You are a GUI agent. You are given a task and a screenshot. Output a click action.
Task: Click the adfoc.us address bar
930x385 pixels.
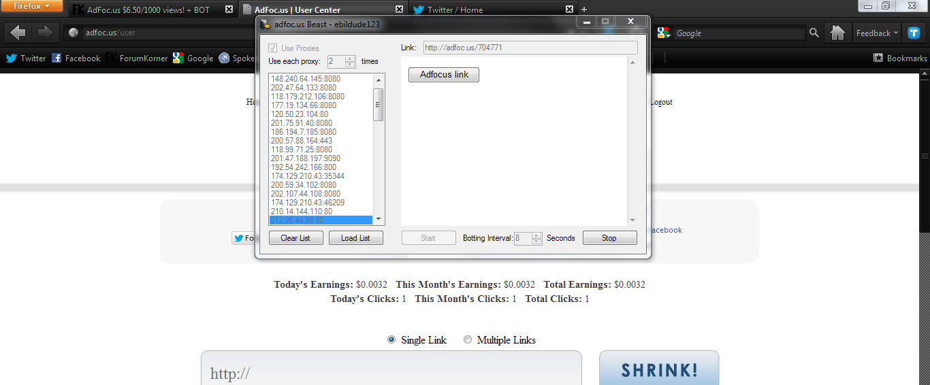pyautogui.click(x=161, y=33)
